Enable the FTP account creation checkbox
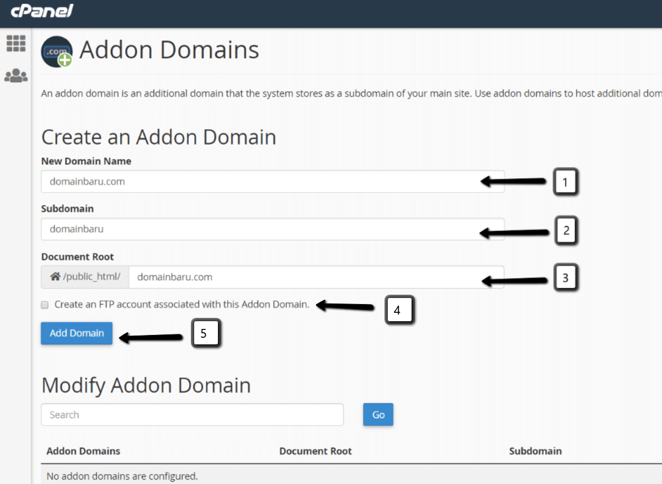Viewport: 662px width, 484px height. pos(45,304)
